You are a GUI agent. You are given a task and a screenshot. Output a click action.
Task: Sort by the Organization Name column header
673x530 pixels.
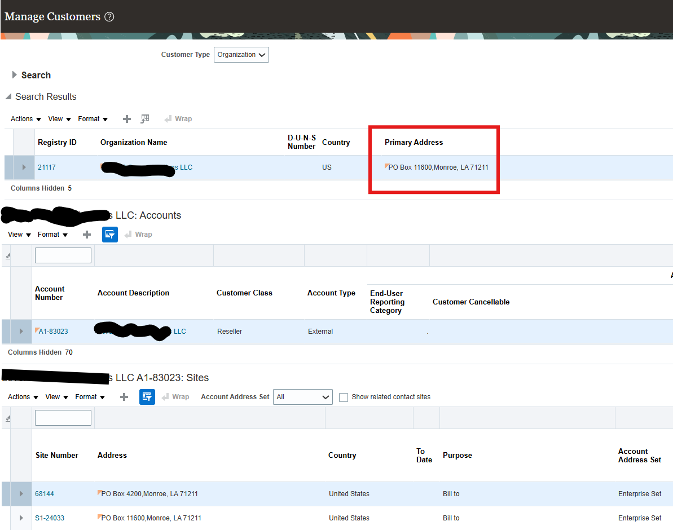point(134,143)
